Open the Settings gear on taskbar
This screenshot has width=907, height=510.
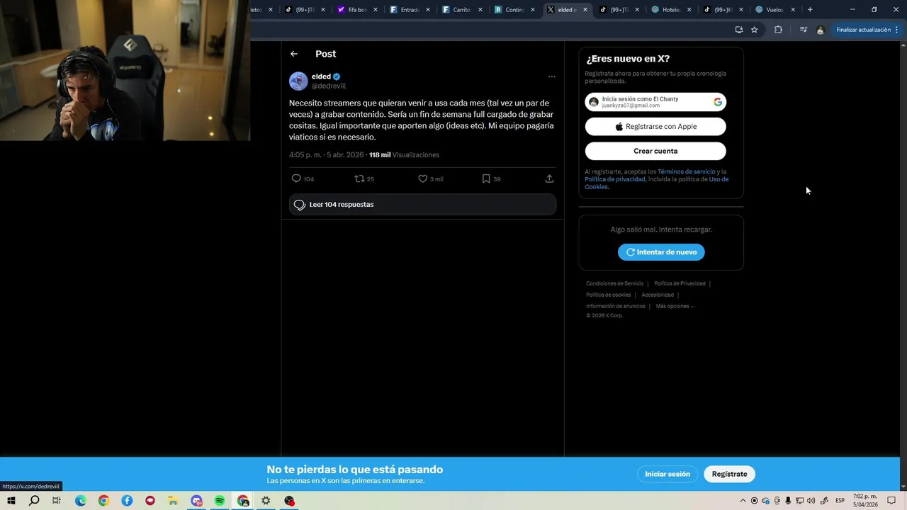coord(266,501)
